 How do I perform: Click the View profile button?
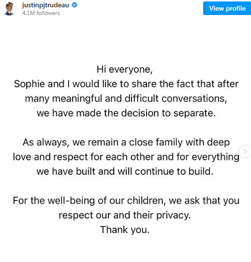tap(227, 8)
